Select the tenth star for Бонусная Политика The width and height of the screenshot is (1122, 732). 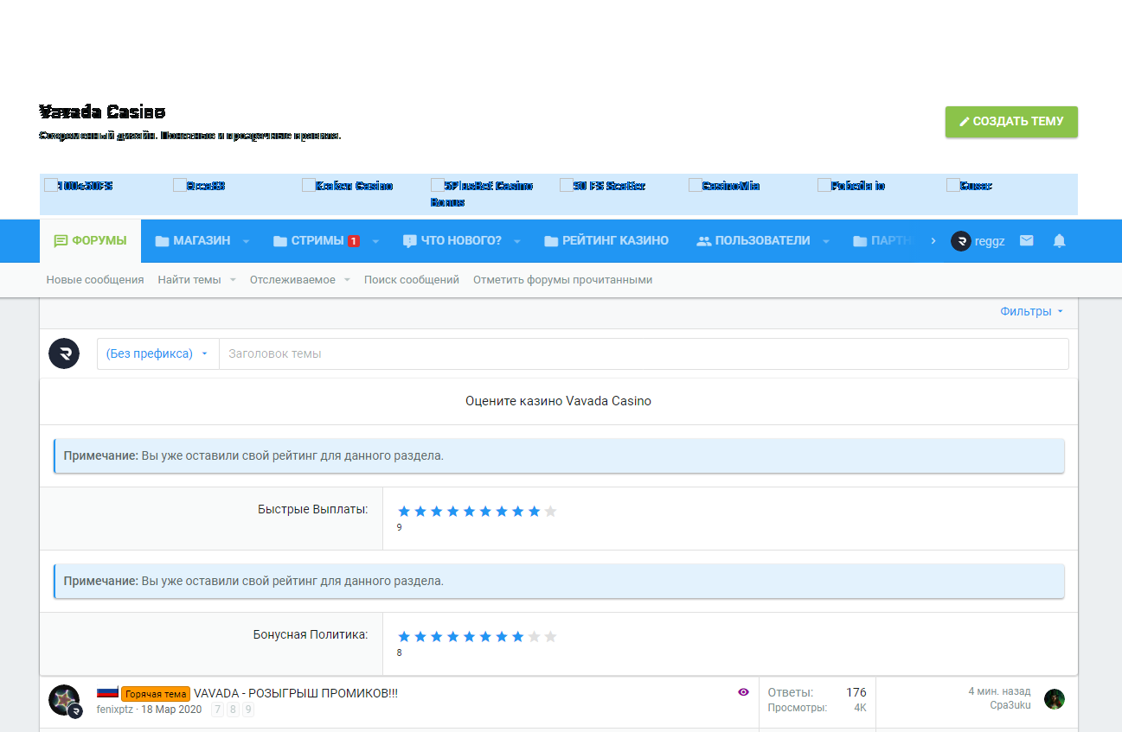coord(550,637)
